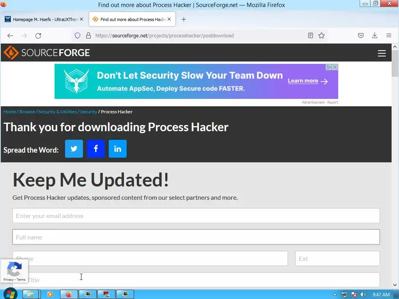The width and height of the screenshot is (399, 299).
Task: Click the forward navigation arrow
Action: click(x=24, y=35)
